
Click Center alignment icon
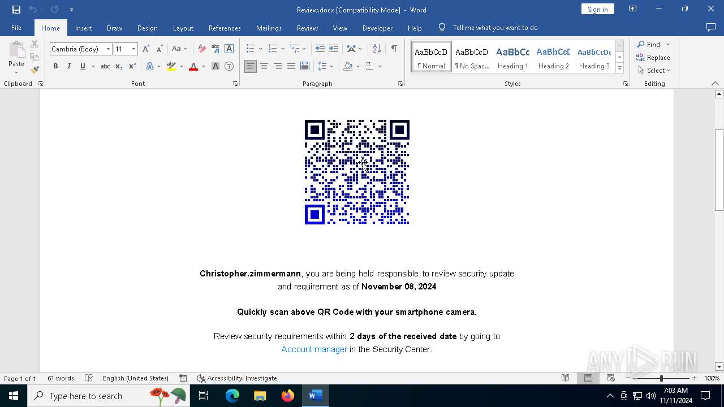coord(264,67)
